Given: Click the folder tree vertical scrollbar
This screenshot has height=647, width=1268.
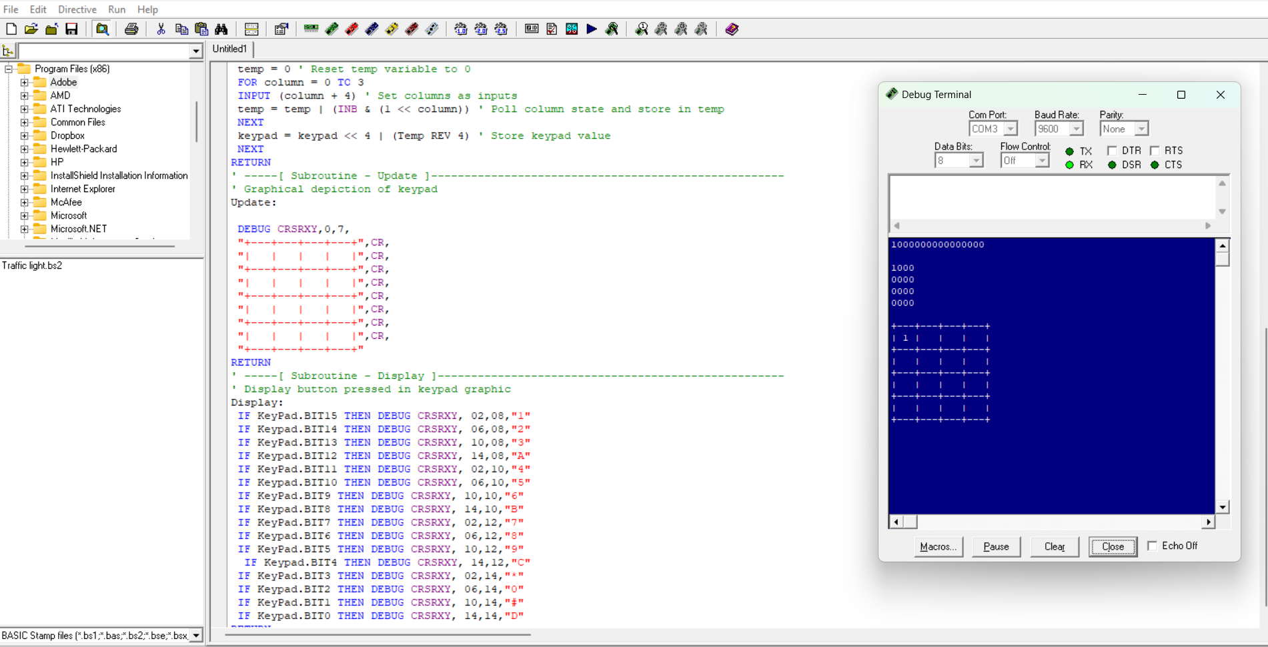Looking at the screenshot, I should [x=196, y=121].
